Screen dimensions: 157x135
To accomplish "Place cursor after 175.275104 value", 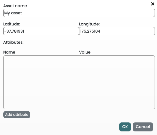I will tap(100, 31).
